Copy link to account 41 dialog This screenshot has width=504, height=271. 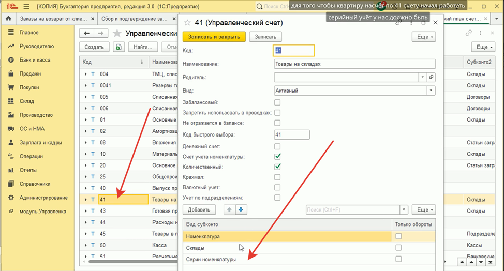point(398,22)
